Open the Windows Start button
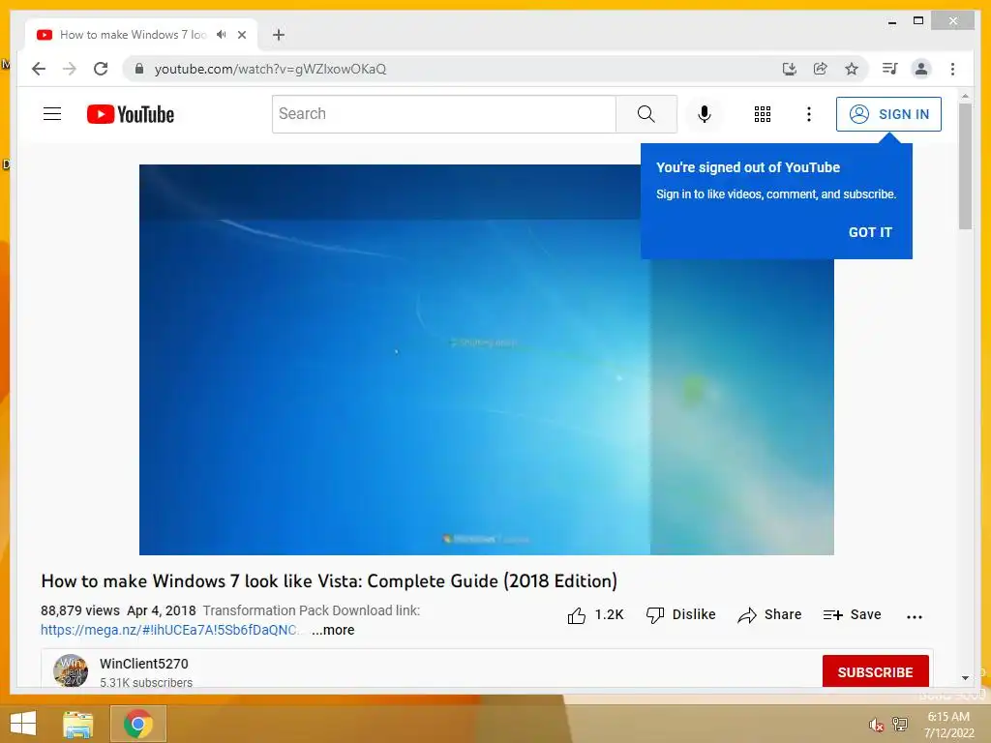The height and width of the screenshot is (743, 991). (23, 724)
